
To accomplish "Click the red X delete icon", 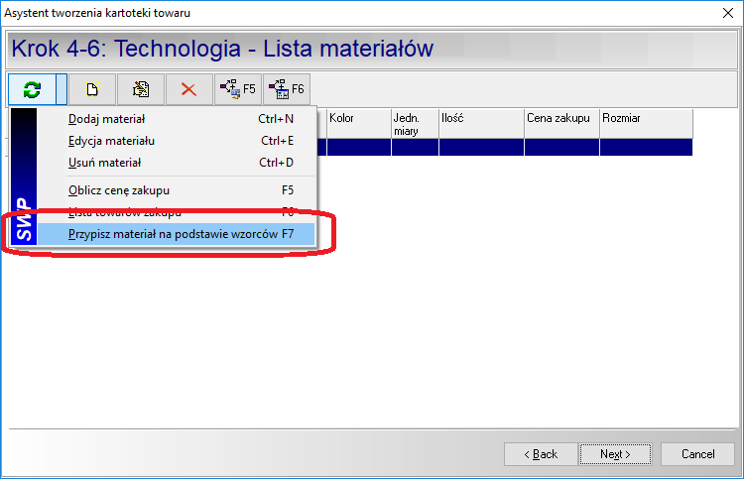I will point(188,89).
